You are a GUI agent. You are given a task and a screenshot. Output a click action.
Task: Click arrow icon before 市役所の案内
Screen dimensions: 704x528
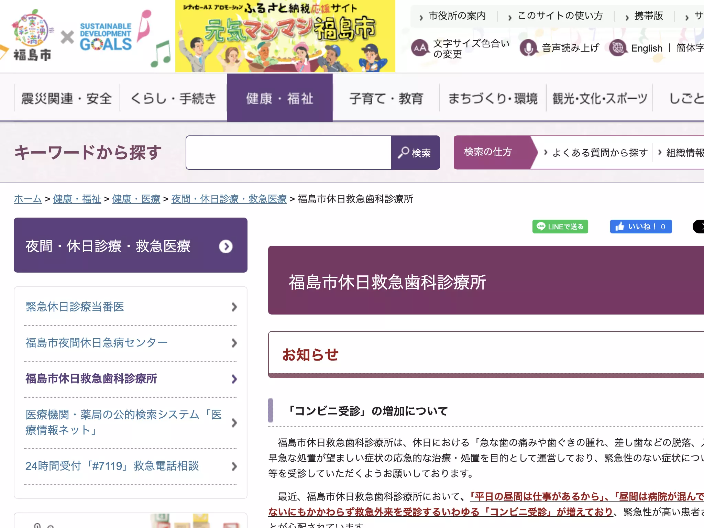(421, 17)
